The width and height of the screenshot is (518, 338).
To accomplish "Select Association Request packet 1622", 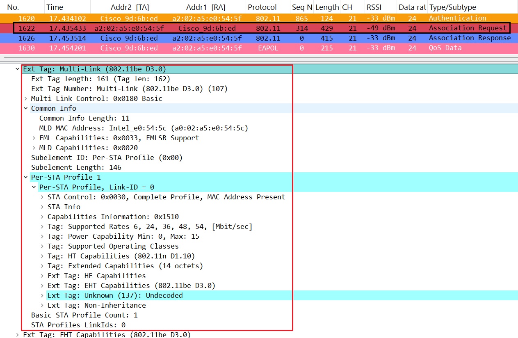I will point(262,28).
